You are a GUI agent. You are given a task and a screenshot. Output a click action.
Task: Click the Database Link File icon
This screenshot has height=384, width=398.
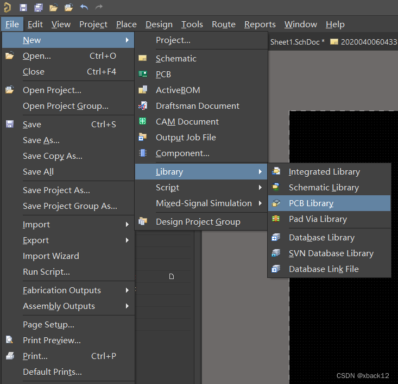[x=276, y=269]
